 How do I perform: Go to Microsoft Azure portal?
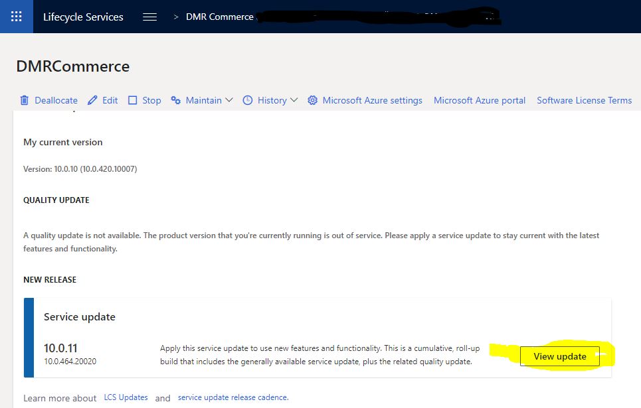(480, 100)
